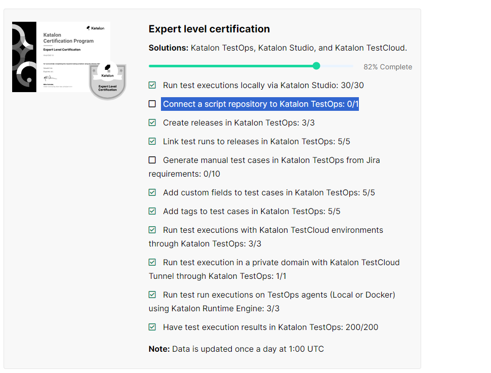
Task: Enable Generate manual test cases from Jira checkbox
Action: tap(152, 160)
